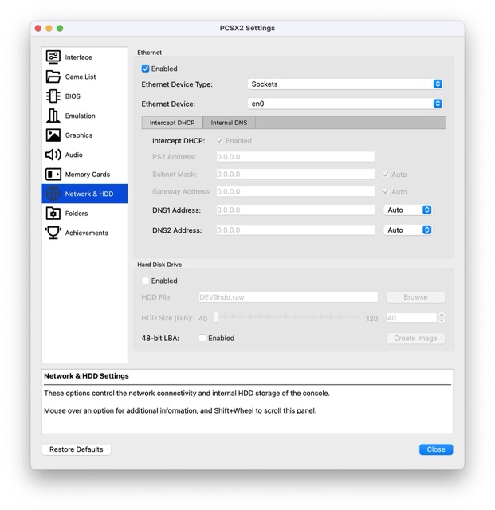Image resolution: width=495 pixels, height=510 pixels.
Task: Click the HDD Browse button
Action: pyautogui.click(x=415, y=297)
